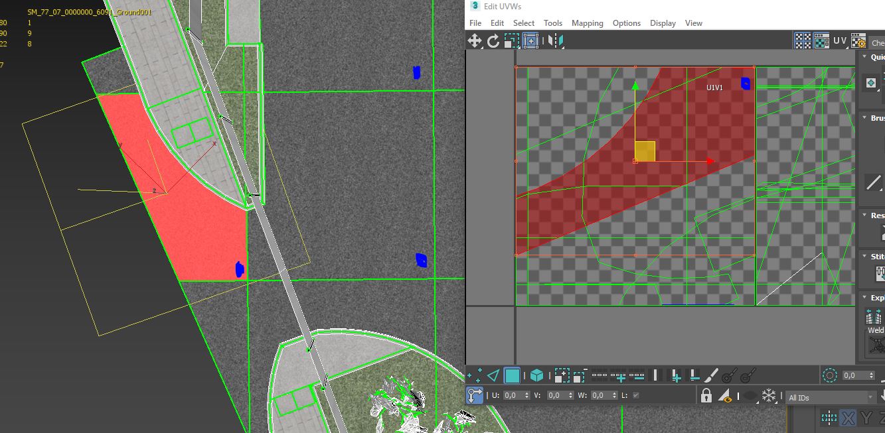885x433 pixels.
Task: Select Vertex sub-object mode
Action: pyautogui.click(x=474, y=376)
